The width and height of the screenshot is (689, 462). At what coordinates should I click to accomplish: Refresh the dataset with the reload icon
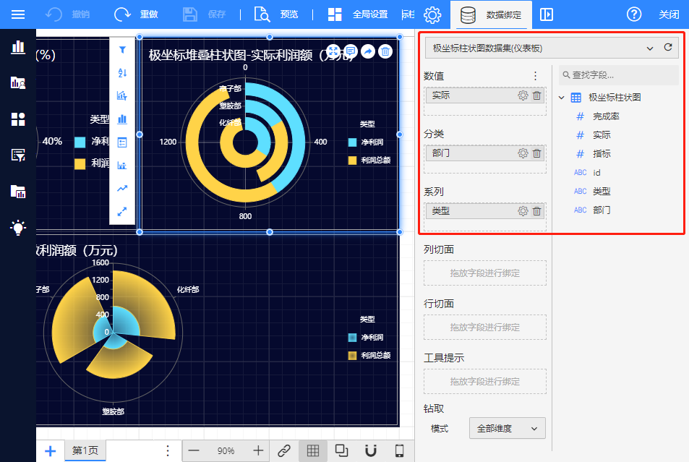click(x=668, y=48)
